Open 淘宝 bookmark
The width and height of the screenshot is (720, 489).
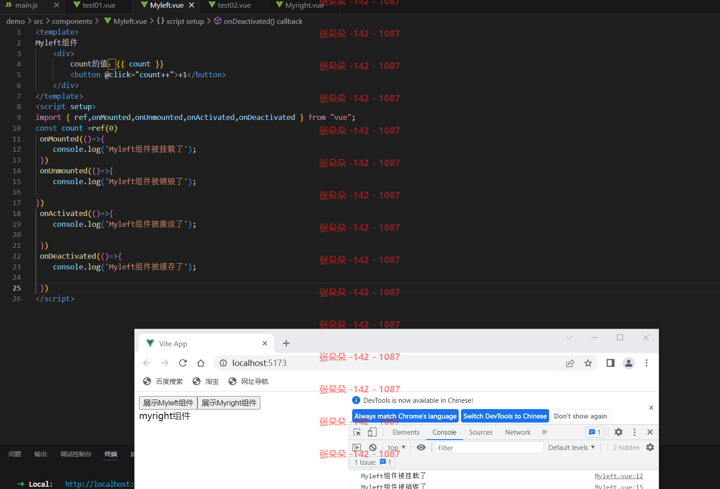pyautogui.click(x=206, y=381)
